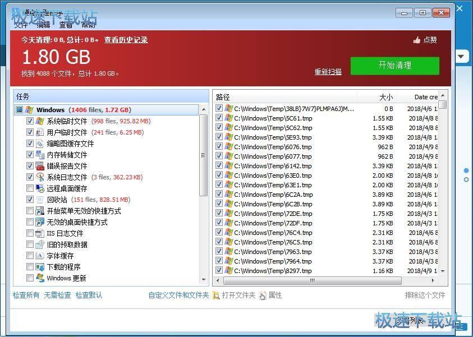The image size is (473, 337).
Task: Enable the 字体缓存 checkbox
Action: 30,256
